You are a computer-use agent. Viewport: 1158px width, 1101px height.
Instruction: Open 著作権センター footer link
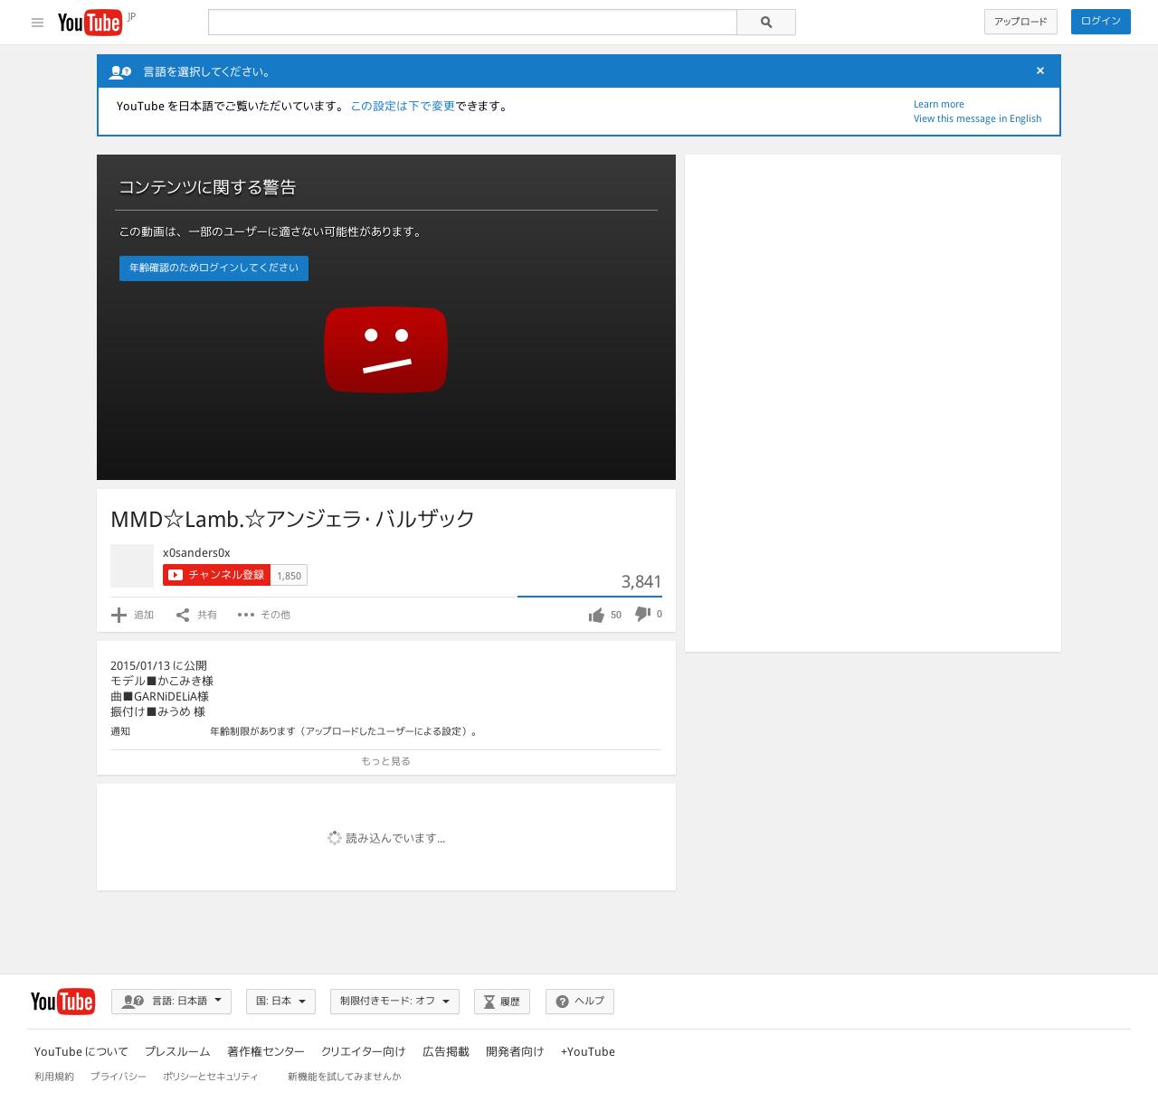click(266, 1051)
